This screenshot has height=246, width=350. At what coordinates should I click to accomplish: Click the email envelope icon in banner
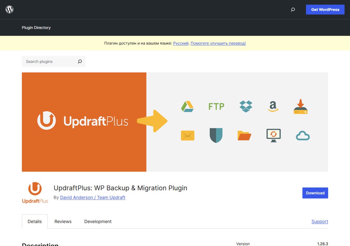pyautogui.click(x=187, y=136)
